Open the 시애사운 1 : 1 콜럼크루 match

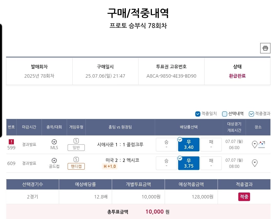120,144
